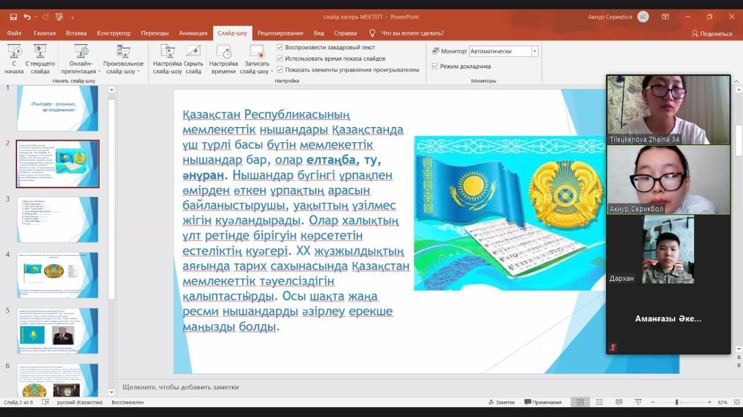Viewport: 743px width, 417px height.
Task: Click Tileukenova Zhaina video tile
Action: click(668, 110)
